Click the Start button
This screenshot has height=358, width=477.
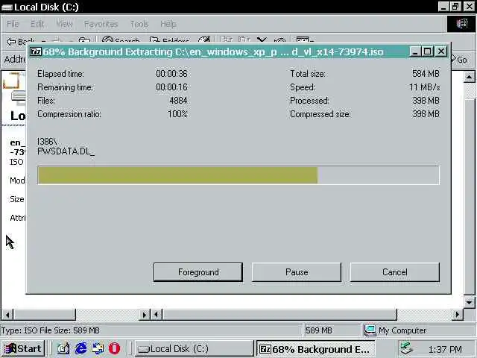coord(23,348)
